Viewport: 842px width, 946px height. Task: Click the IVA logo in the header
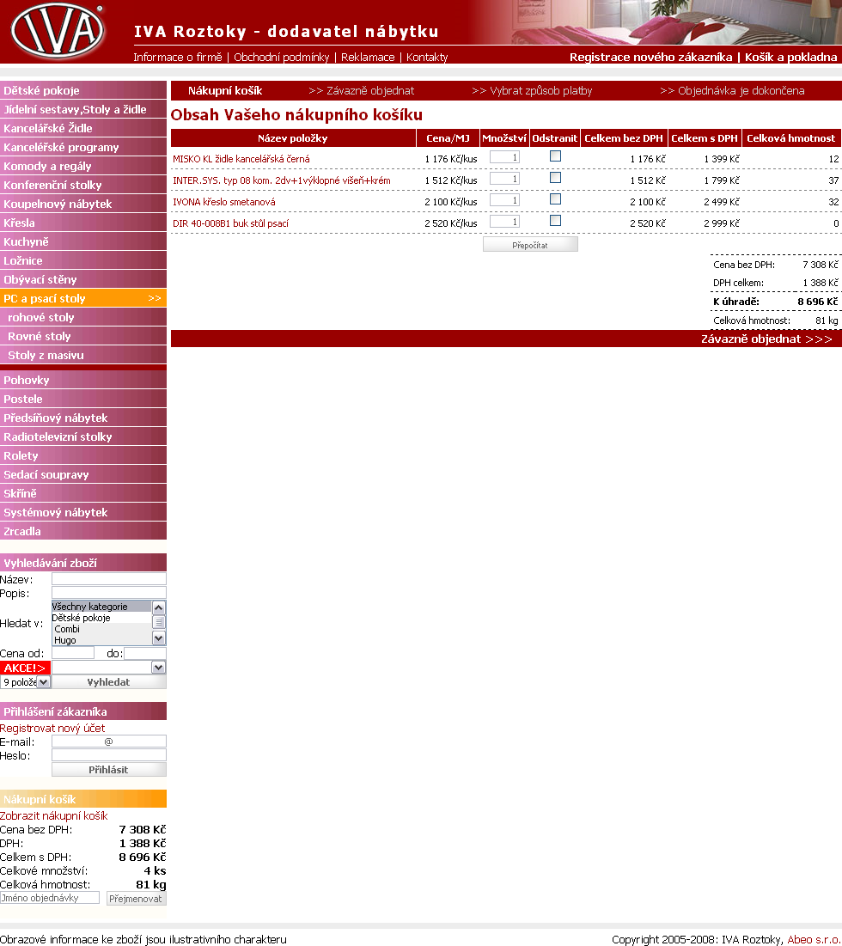pos(58,32)
